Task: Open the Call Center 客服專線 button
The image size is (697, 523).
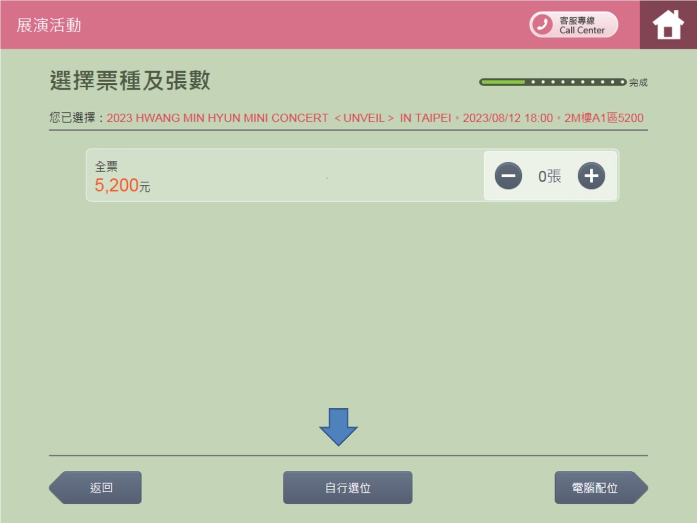Action: click(573, 25)
